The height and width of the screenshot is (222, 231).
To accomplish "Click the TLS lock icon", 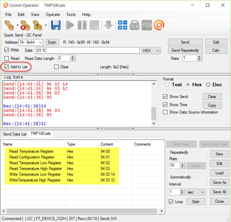I will coord(134,25).
